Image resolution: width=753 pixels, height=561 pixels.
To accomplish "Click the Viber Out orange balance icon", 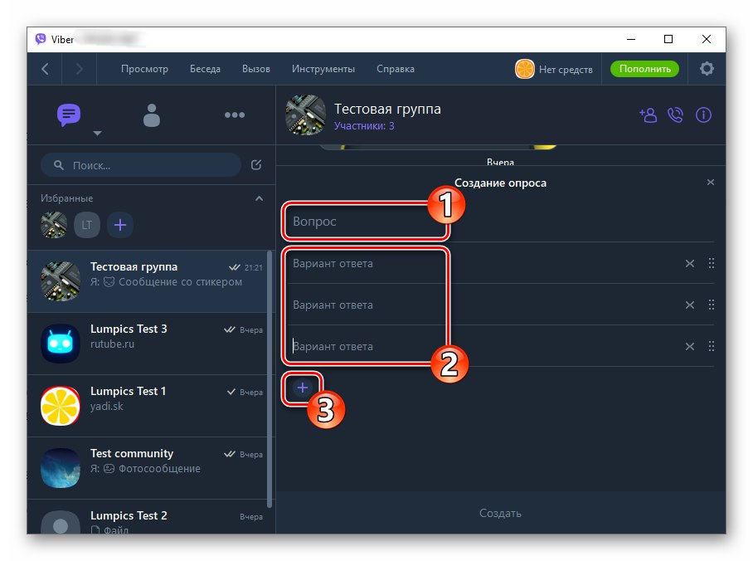I will (x=524, y=69).
